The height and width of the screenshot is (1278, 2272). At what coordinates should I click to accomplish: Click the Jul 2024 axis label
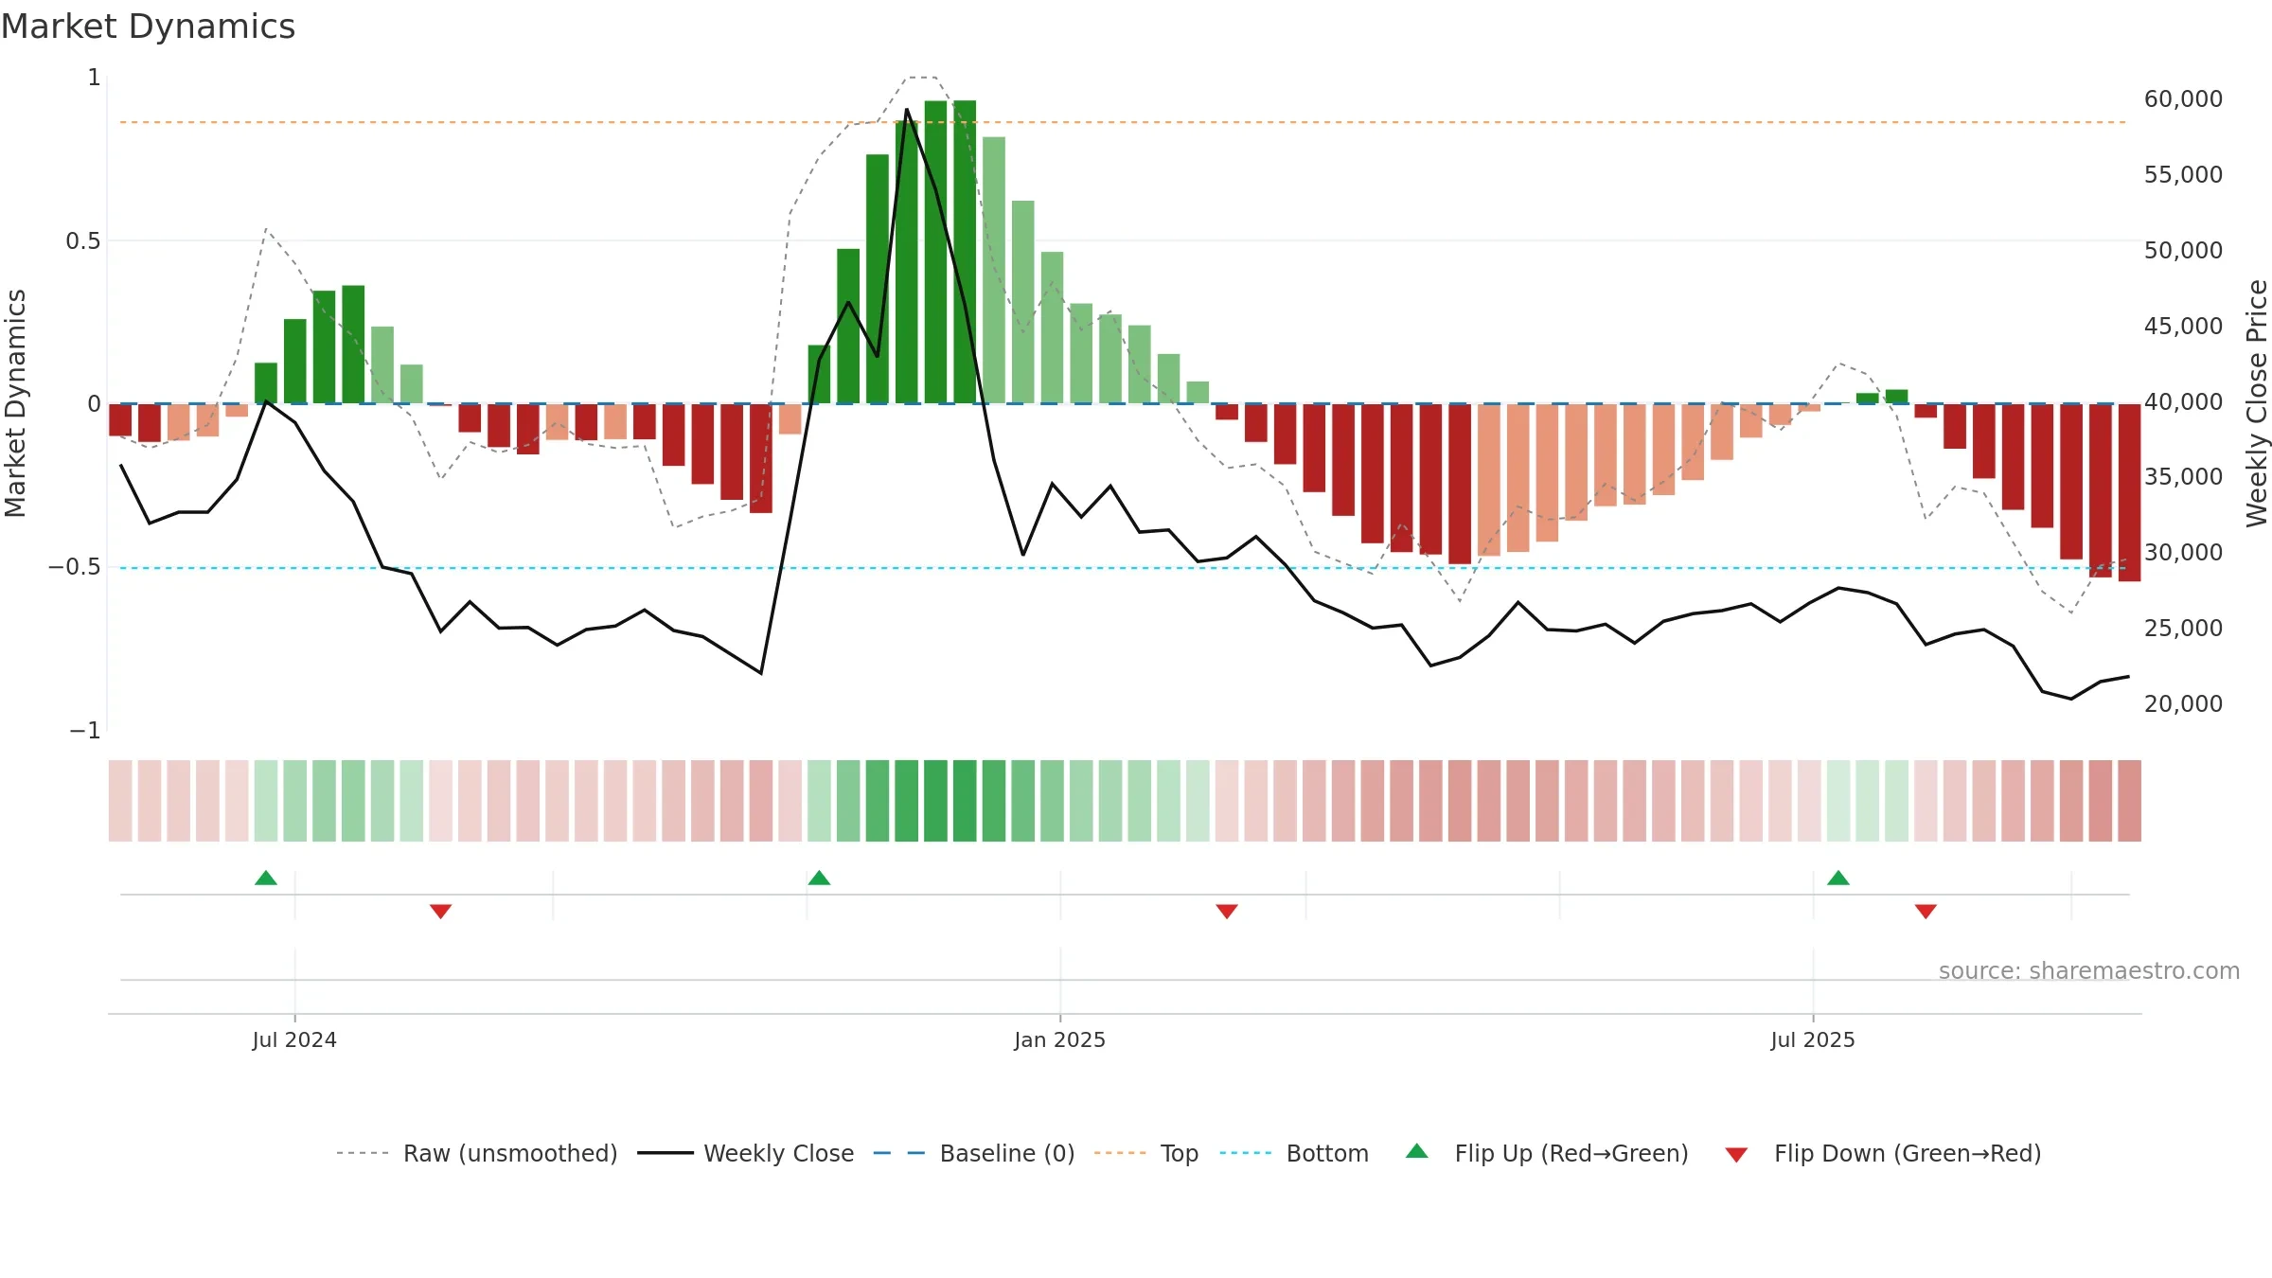[294, 1039]
